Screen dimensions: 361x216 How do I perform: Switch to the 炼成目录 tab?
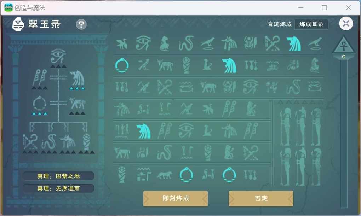(x=311, y=24)
